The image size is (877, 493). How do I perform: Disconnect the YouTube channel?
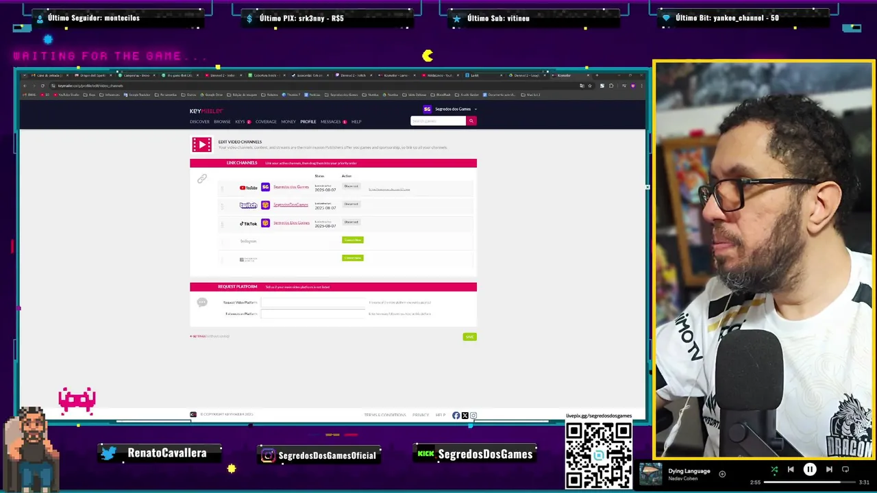pyautogui.click(x=351, y=186)
